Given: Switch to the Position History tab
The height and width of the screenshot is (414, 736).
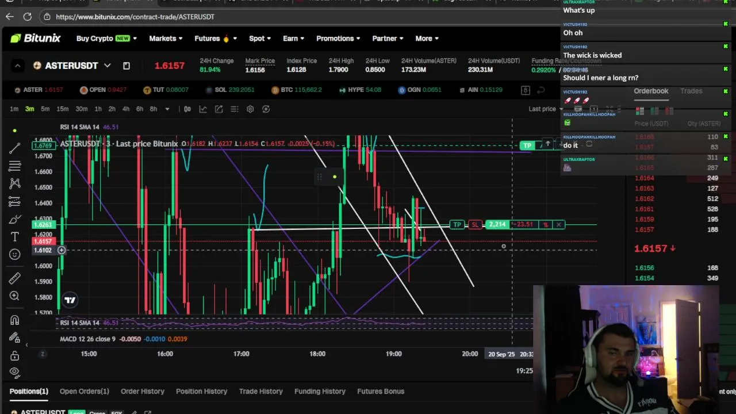Looking at the screenshot, I should [x=202, y=391].
